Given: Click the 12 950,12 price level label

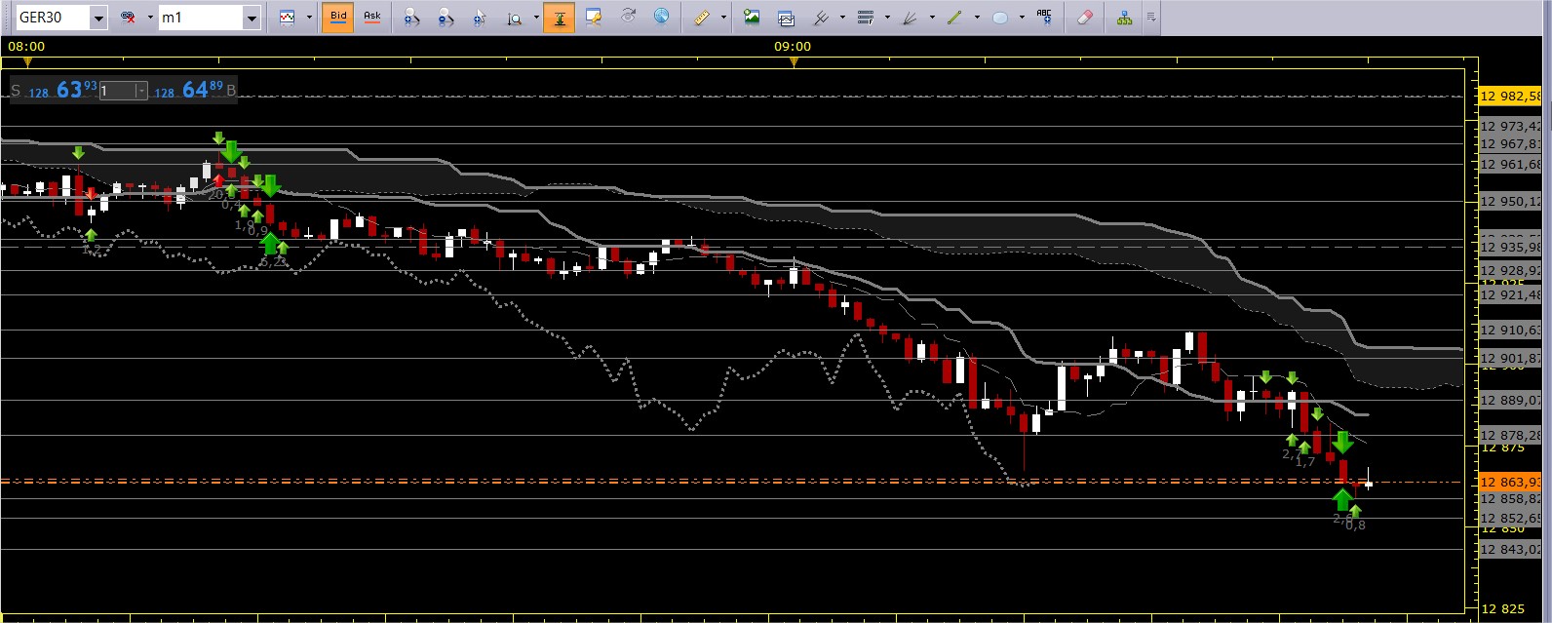Looking at the screenshot, I should coord(1510,202).
